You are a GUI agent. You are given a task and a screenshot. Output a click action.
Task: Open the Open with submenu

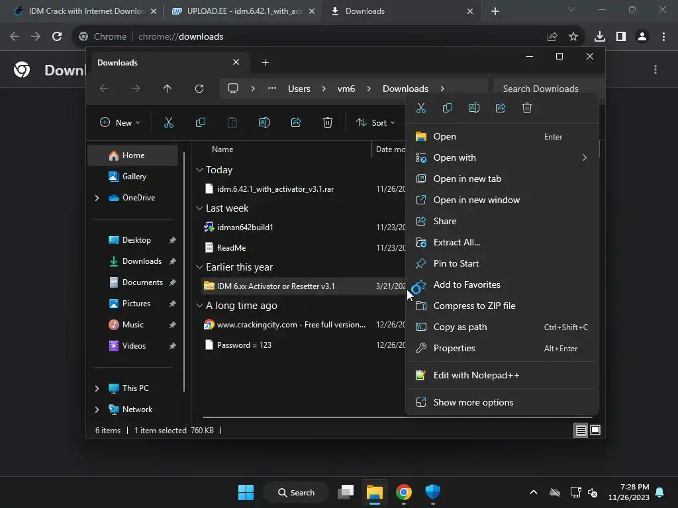click(502, 157)
